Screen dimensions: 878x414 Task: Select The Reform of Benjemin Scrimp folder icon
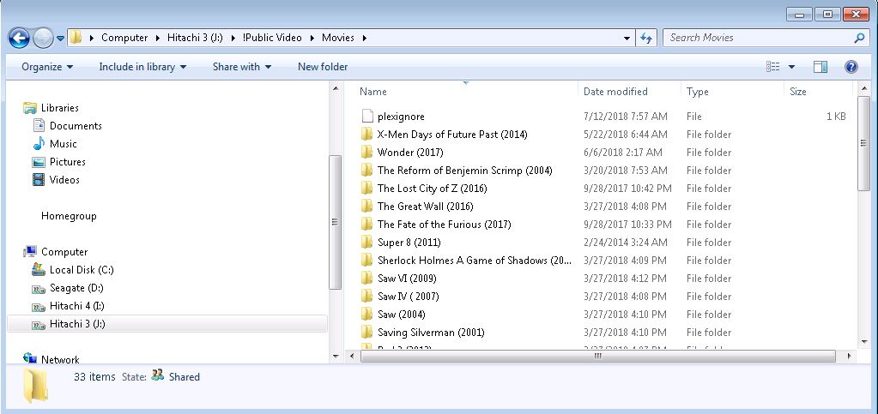click(x=366, y=170)
